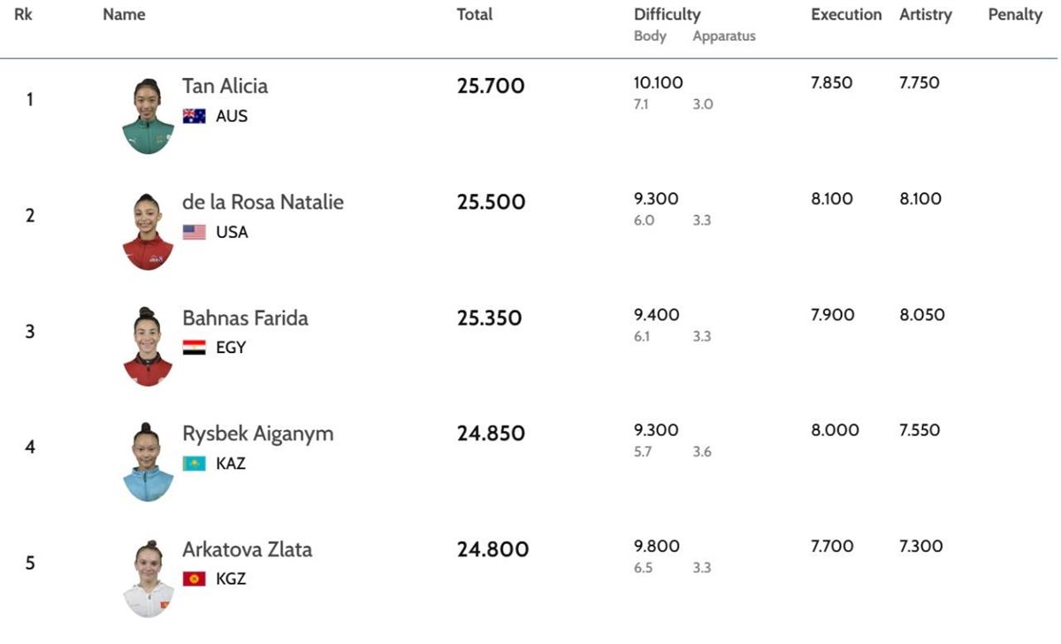Image resolution: width=1061 pixels, height=644 pixels.
Task: Click the Artistry column header
Action: point(925,15)
